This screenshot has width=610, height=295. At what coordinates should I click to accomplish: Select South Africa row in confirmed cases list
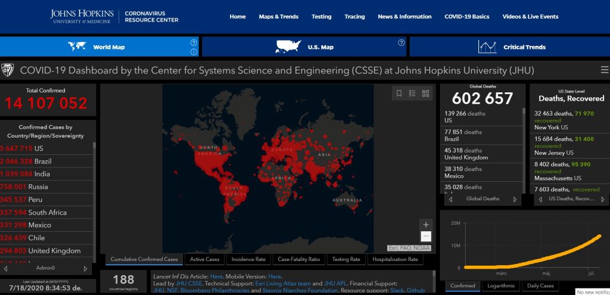pos(46,213)
